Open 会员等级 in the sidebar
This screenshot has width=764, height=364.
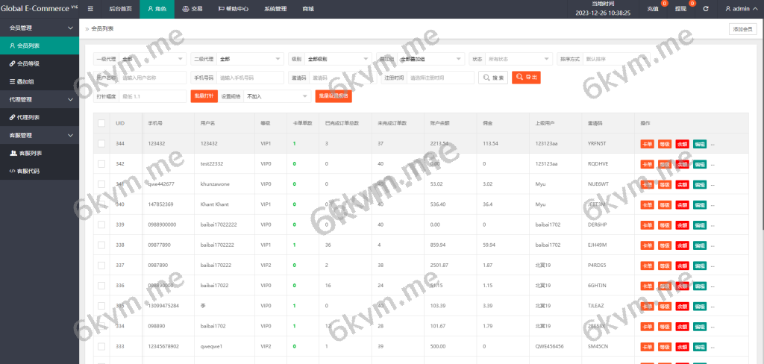tap(28, 63)
